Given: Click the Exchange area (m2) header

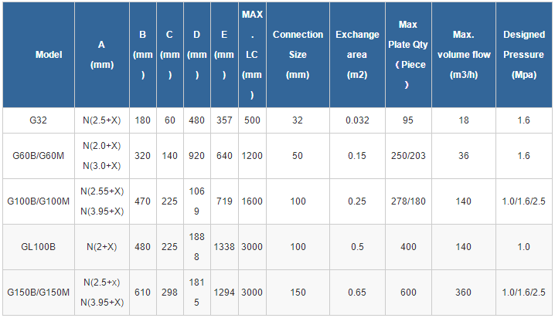Looking at the screenshot, I should tap(357, 55).
